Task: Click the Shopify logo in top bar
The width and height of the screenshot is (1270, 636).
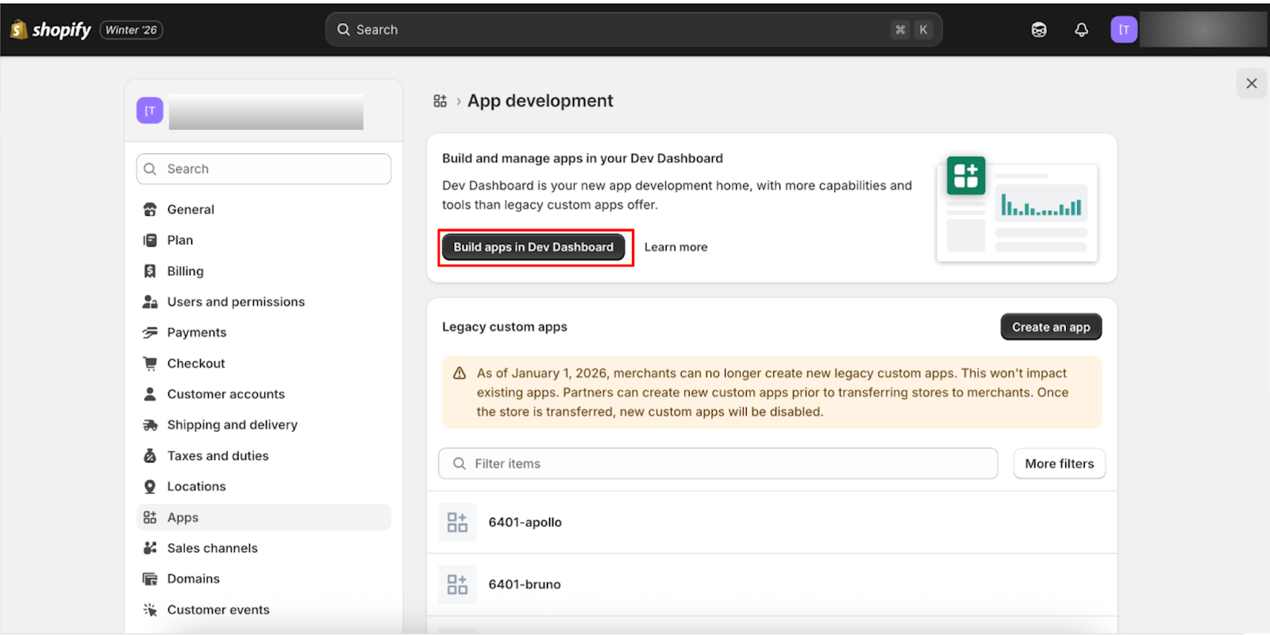Action: pos(51,29)
